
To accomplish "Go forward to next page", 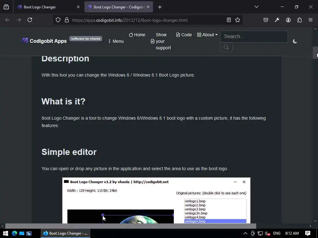I will point(19,20).
